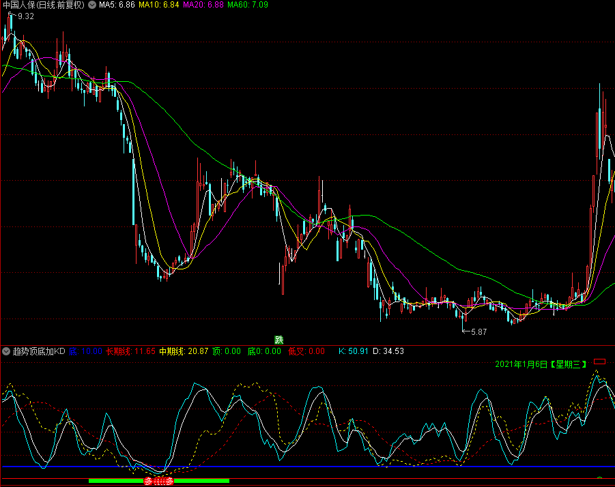Image resolution: width=615 pixels, height=487 pixels.
Task: Open the 趋势顶底加KD indicator dropdown arrow
Action: (x=6, y=351)
